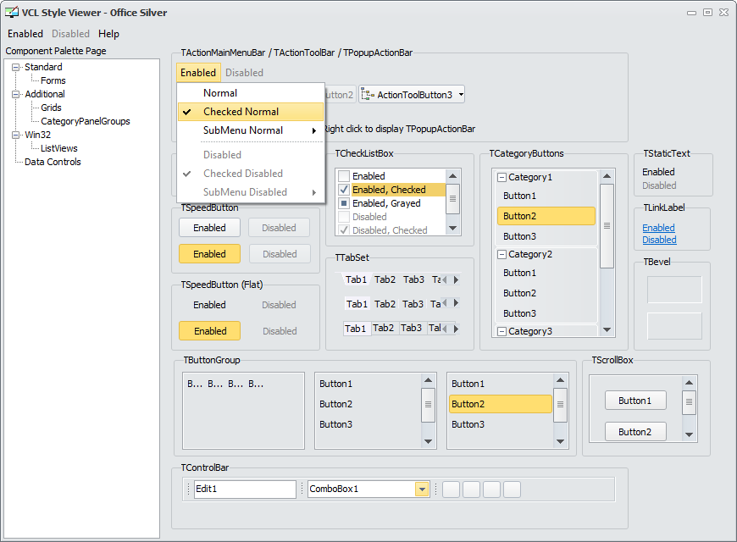Click TCategoryButtons scroll up arrow
This screenshot has height=542, width=737.
pyautogui.click(x=607, y=176)
